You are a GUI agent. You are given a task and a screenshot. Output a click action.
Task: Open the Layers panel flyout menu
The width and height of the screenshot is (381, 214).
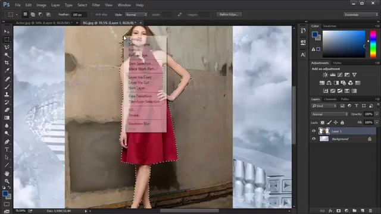click(x=377, y=99)
